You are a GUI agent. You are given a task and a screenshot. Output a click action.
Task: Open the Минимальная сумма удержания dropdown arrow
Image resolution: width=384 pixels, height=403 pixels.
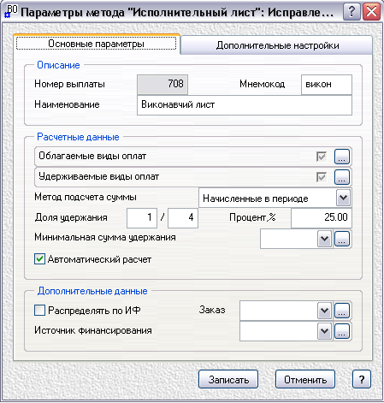pos(325,239)
